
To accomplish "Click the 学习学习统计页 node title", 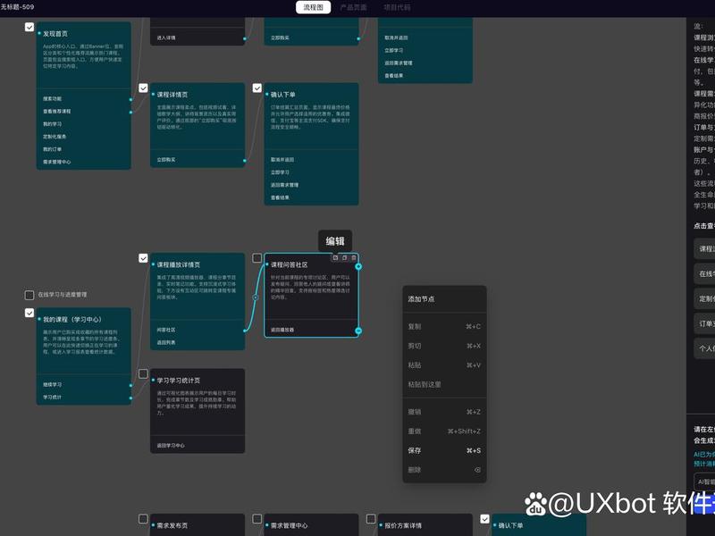I will (179, 381).
